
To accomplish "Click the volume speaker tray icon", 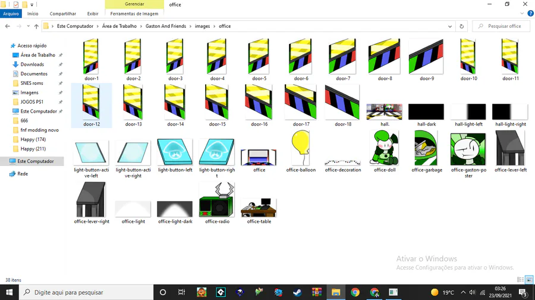I will [x=472, y=292].
